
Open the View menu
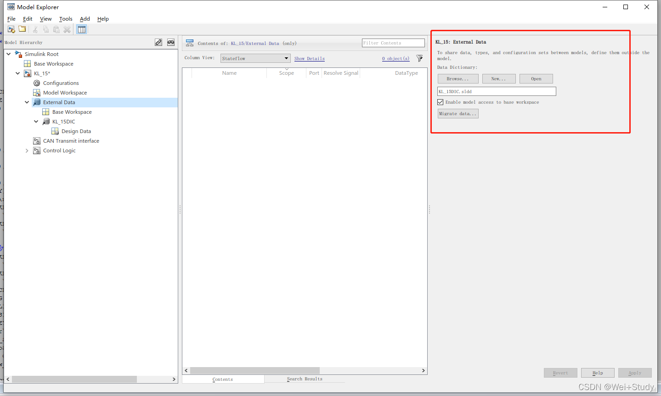click(45, 19)
